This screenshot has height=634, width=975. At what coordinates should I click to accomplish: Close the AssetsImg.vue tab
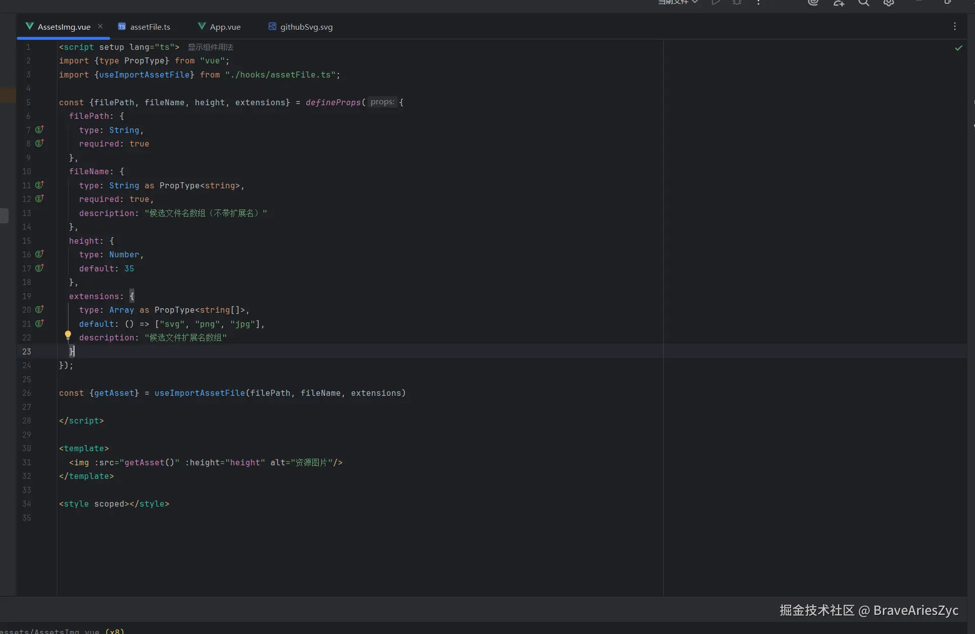[100, 26]
